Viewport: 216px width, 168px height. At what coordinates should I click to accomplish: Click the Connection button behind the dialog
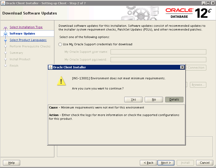196,68
